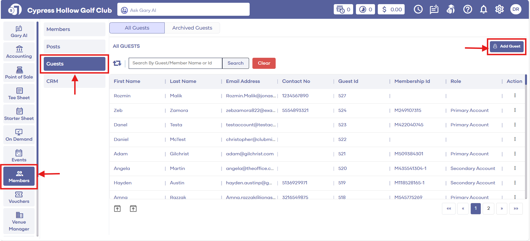Viewport: 530px width, 241px height.
Task: Switch to Archived Guests tab
Action: [192, 28]
